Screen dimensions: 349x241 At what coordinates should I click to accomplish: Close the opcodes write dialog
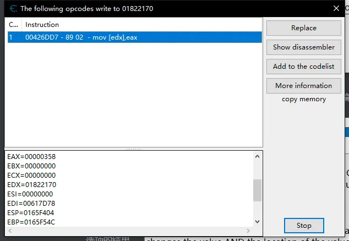(336, 8)
